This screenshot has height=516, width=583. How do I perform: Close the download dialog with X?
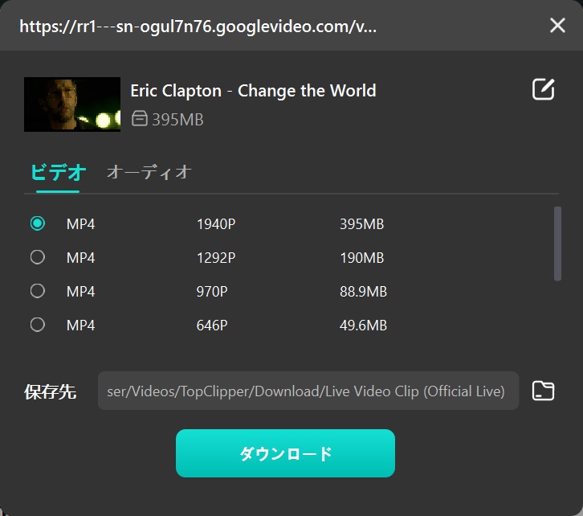pyautogui.click(x=557, y=26)
